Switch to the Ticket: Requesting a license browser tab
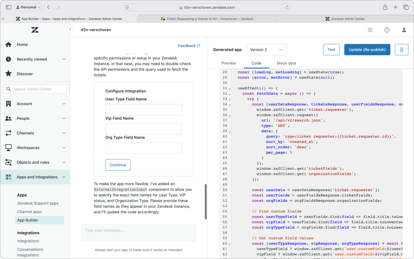Image resolution: width=414 pixels, height=259 pixels. click(207, 19)
